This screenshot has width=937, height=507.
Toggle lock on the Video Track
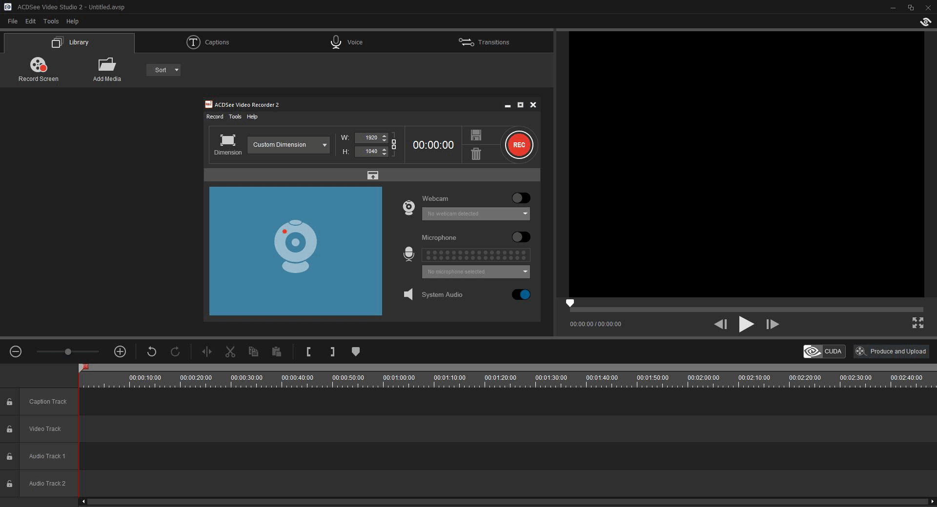tap(9, 429)
